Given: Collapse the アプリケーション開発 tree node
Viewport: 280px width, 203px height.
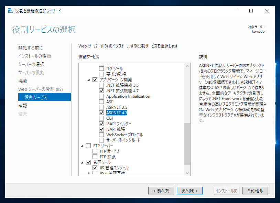Looking at the screenshot, I should [x=88, y=80].
